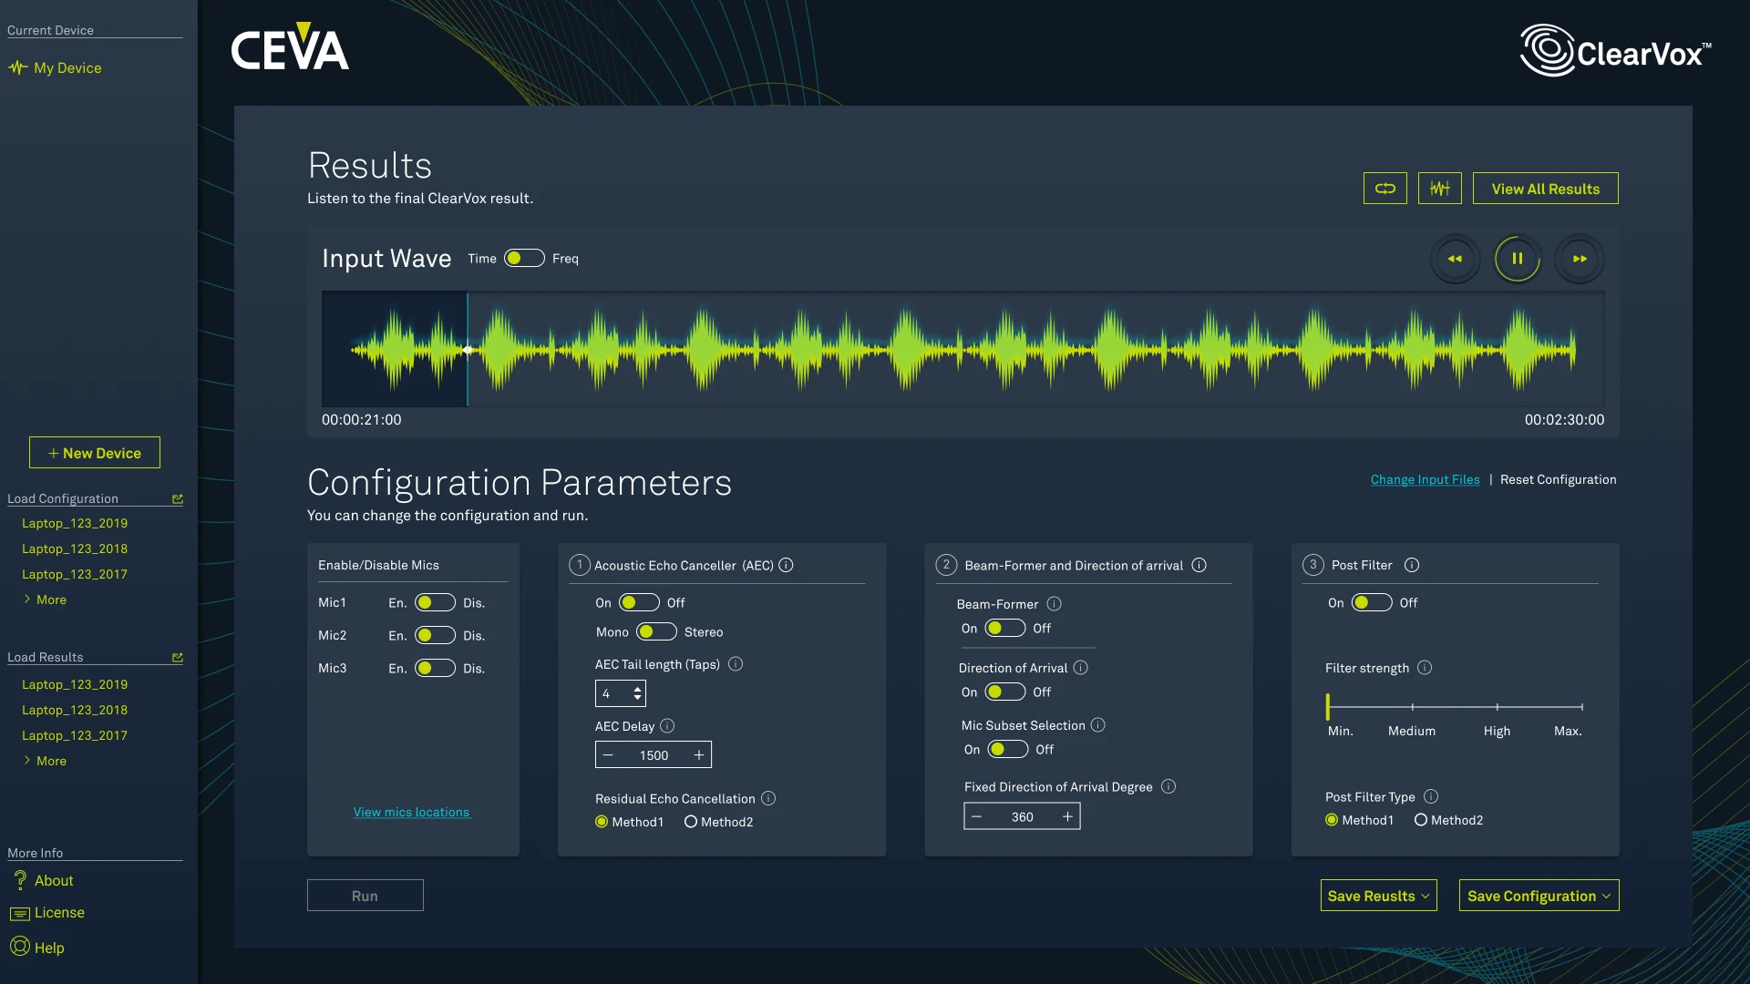This screenshot has height=984, width=1750.
Task: Open the Save Configuration dropdown
Action: [x=1539, y=896]
